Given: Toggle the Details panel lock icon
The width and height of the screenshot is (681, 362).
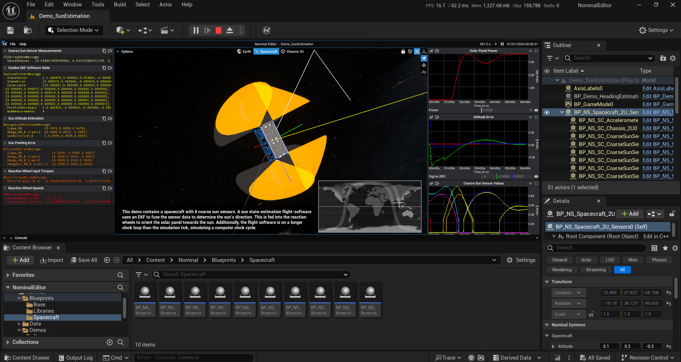Looking at the screenshot, I should point(672,214).
